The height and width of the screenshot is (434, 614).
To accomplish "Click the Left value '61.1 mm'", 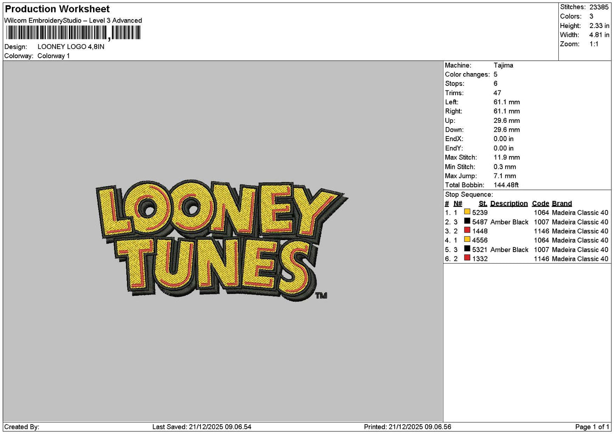I will pos(506,102).
